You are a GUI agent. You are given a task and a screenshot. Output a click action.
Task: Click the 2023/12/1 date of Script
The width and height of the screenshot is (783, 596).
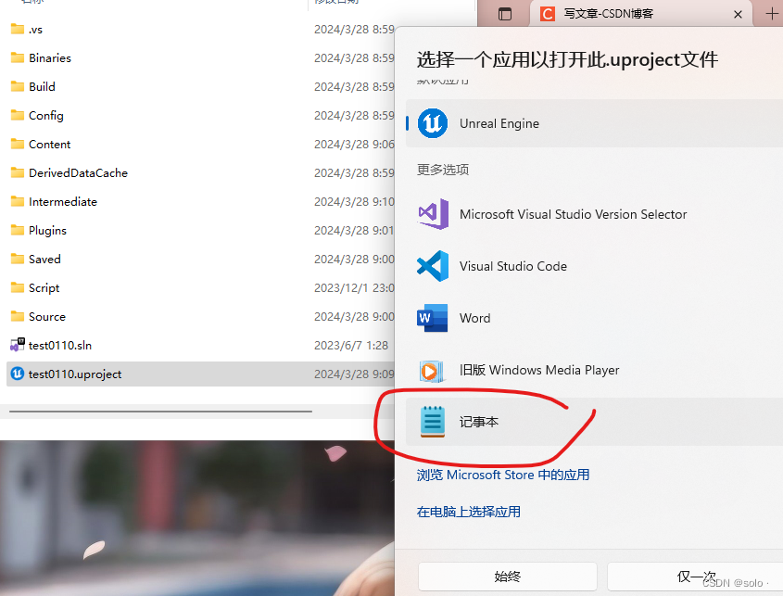pyautogui.click(x=354, y=287)
